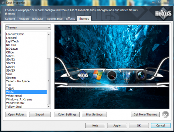Click the Windows logo icon in dock preview
The height and width of the screenshot is (132, 174).
[97, 75]
